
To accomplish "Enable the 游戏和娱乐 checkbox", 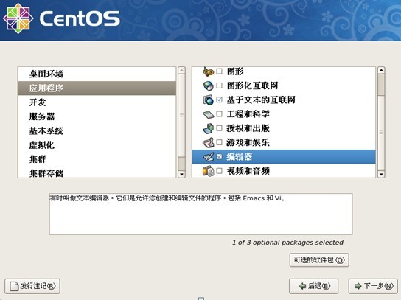I will coord(219,142).
